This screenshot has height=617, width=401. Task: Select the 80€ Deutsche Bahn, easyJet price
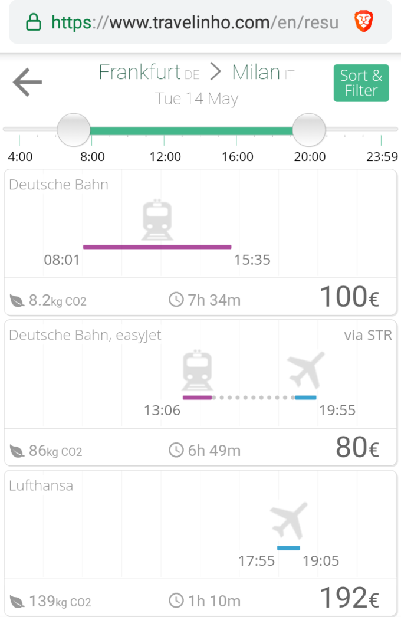(357, 448)
